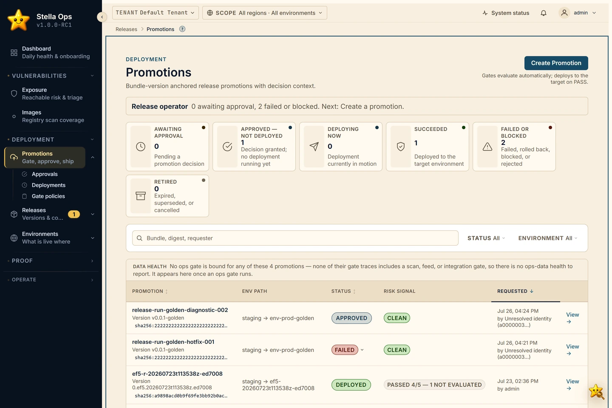Go to Gate policies in the sidebar
Image resolution: width=612 pixels, height=408 pixels.
point(48,196)
